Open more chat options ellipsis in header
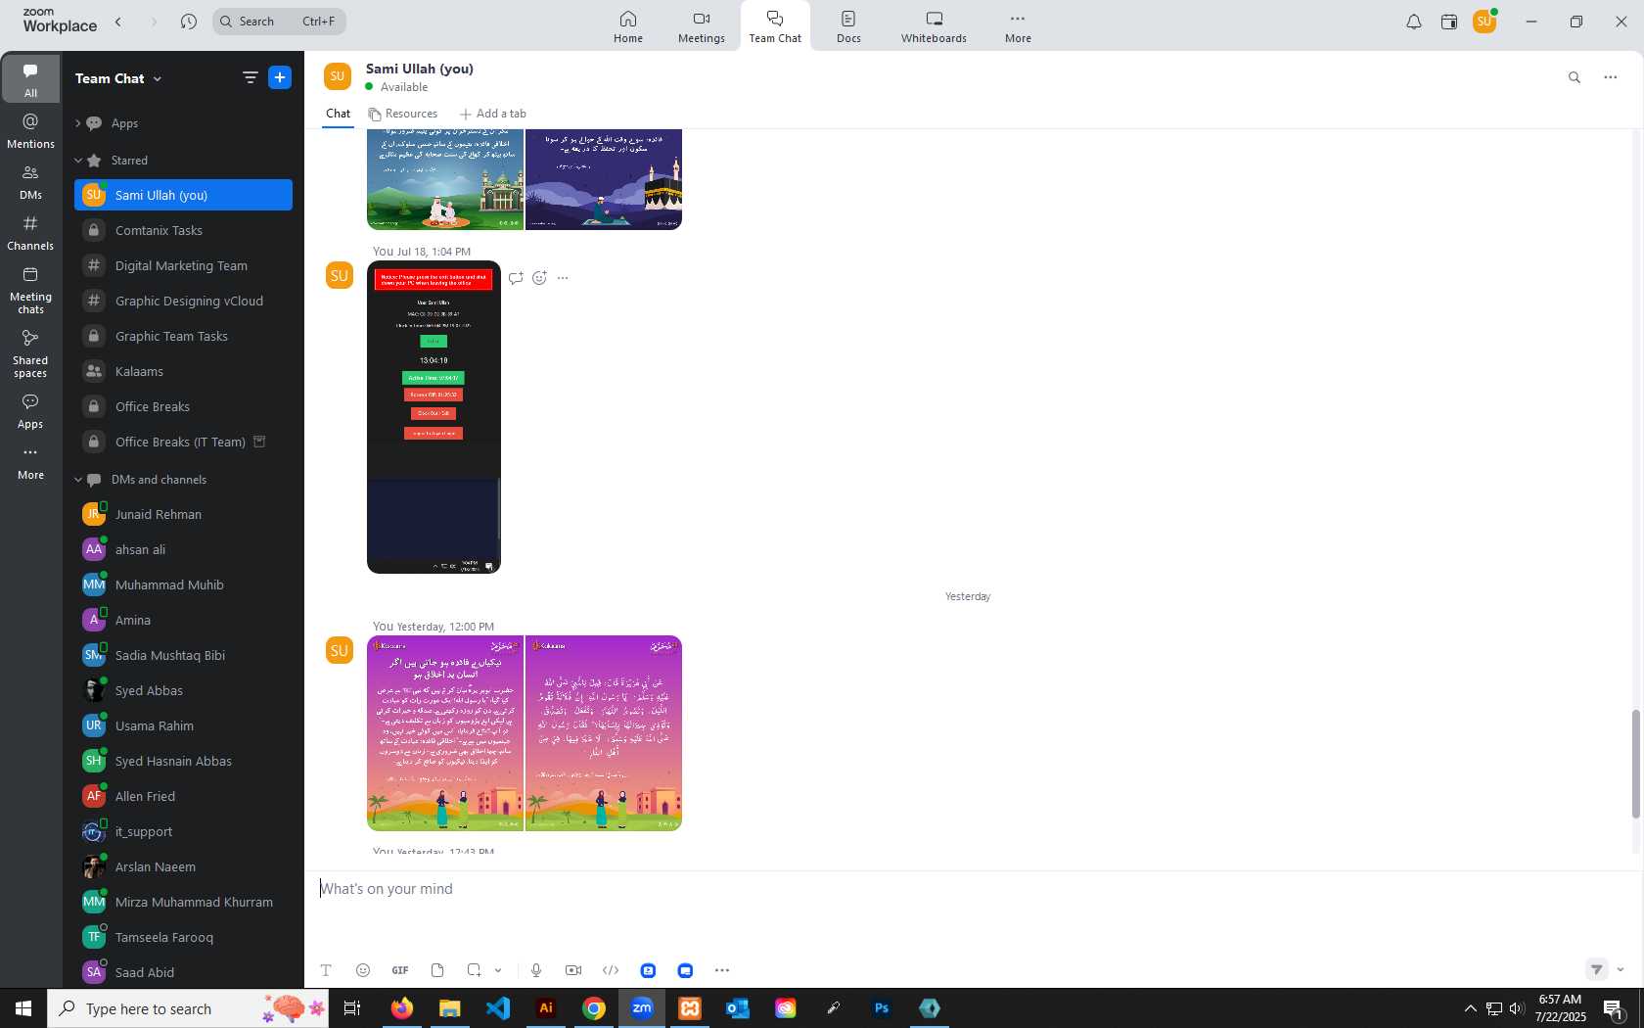 (x=1611, y=77)
